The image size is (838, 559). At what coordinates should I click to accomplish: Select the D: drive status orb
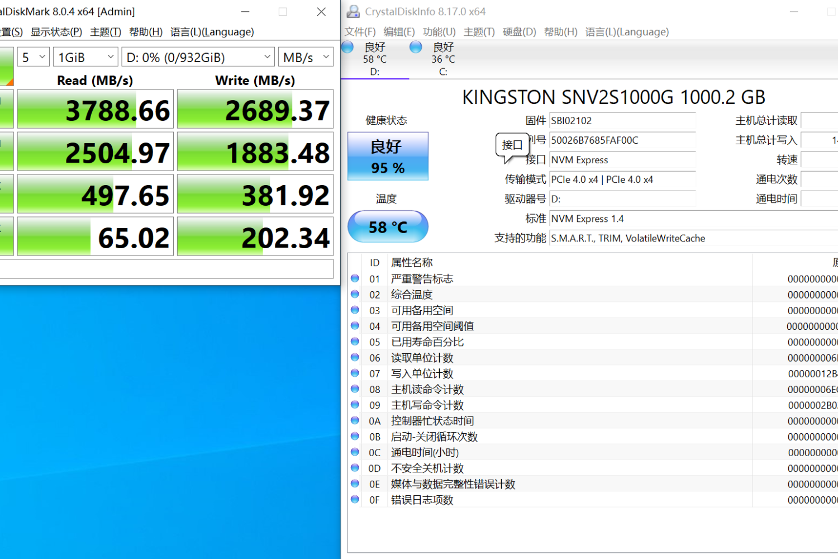(347, 47)
